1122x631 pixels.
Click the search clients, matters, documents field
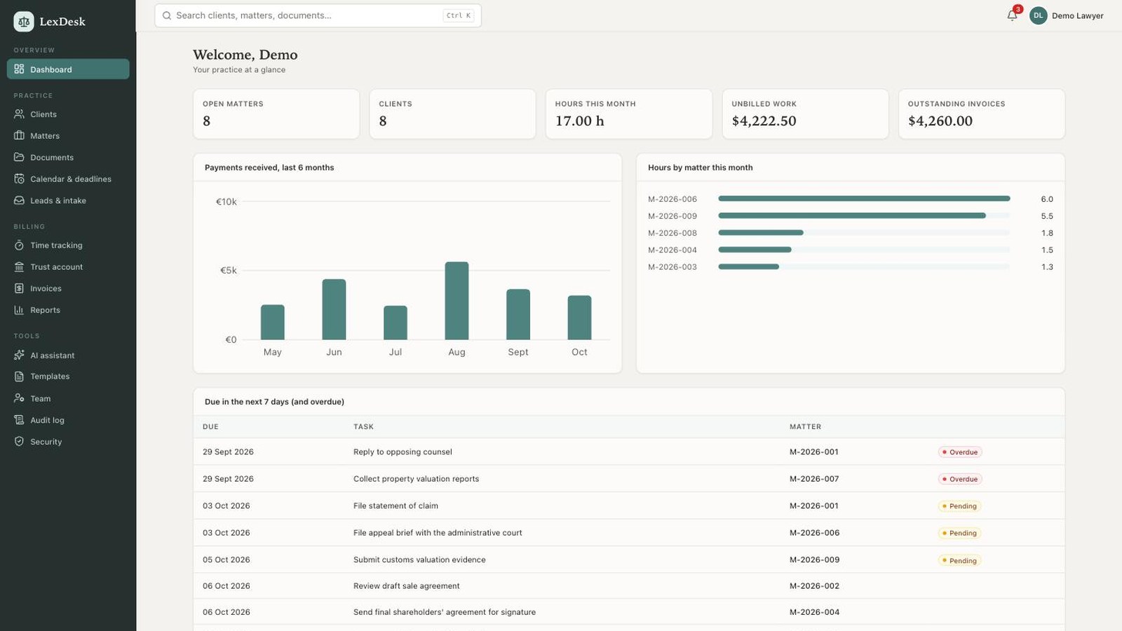click(x=318, y=15)
